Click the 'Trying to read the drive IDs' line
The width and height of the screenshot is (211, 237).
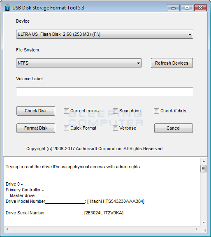pos(73,167)
